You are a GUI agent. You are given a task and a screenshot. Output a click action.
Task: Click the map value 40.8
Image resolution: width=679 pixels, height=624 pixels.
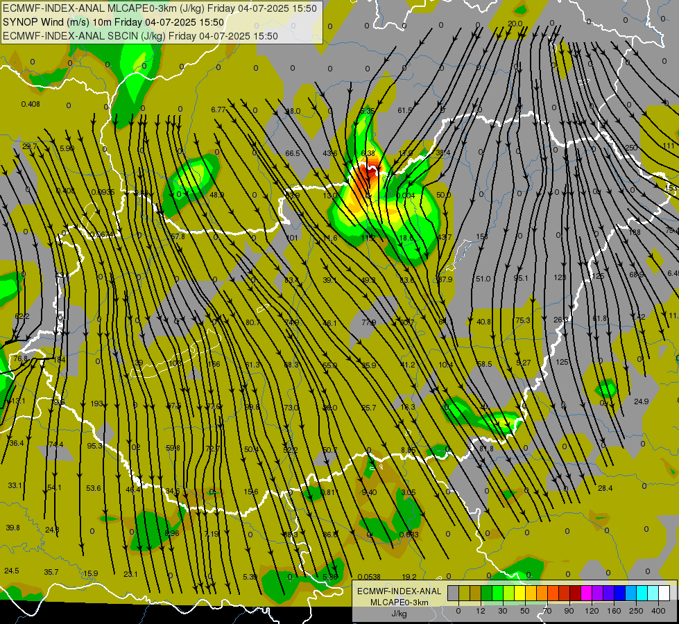coord(483,322)
